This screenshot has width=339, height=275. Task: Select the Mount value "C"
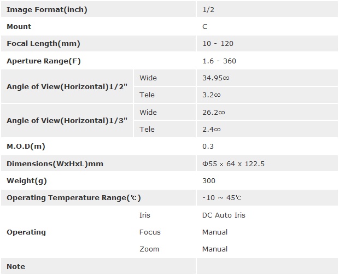(204, 27)
